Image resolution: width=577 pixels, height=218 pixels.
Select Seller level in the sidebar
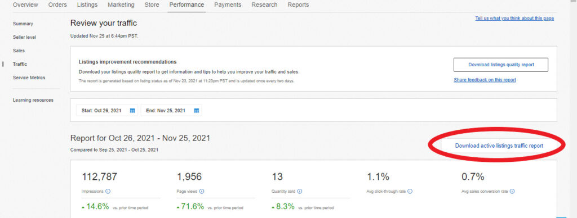tap(24, 37)
